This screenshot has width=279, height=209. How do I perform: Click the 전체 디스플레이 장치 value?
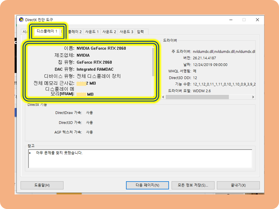pyautogui.click(x=98, y=76)
